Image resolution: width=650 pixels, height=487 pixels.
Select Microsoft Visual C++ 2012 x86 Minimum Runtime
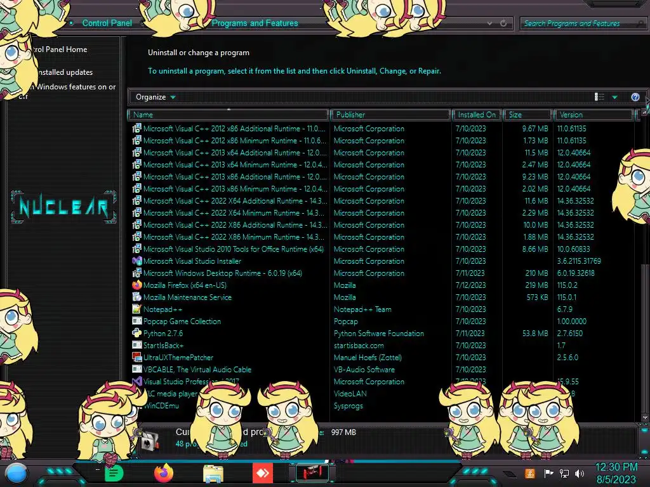click(x=234, y=140)
